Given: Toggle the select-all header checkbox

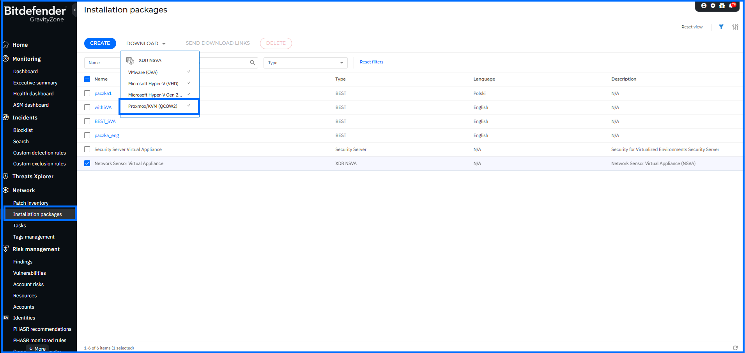Looking at the screenshot, I should tap(87, 79).
